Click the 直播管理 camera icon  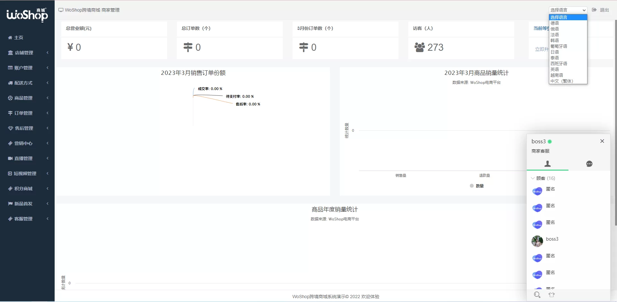click(x=10, y=158)
